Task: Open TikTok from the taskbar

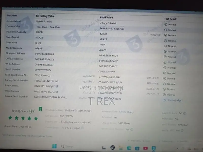Action: coord(112,147)
